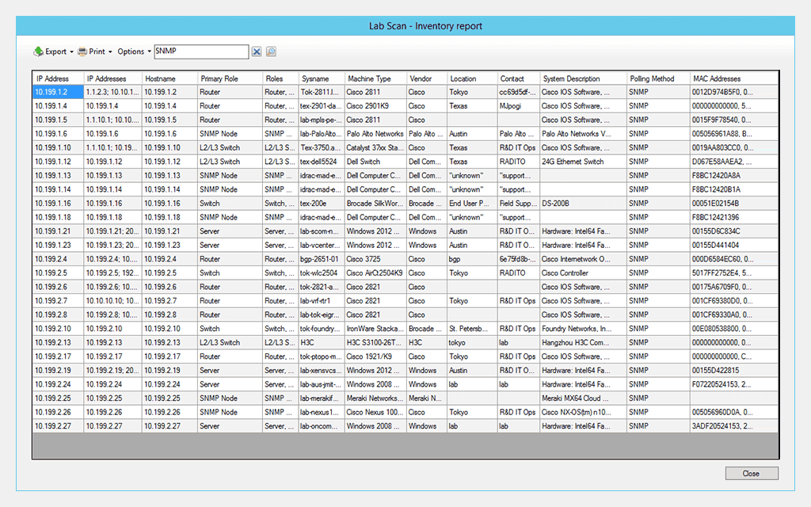Open the Print dropdown arrow

[110, 51]
